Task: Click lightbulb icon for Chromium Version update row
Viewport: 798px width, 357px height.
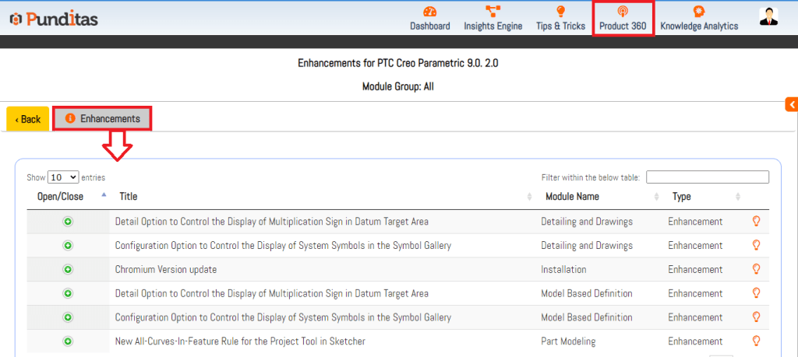Action: [755, 269]
